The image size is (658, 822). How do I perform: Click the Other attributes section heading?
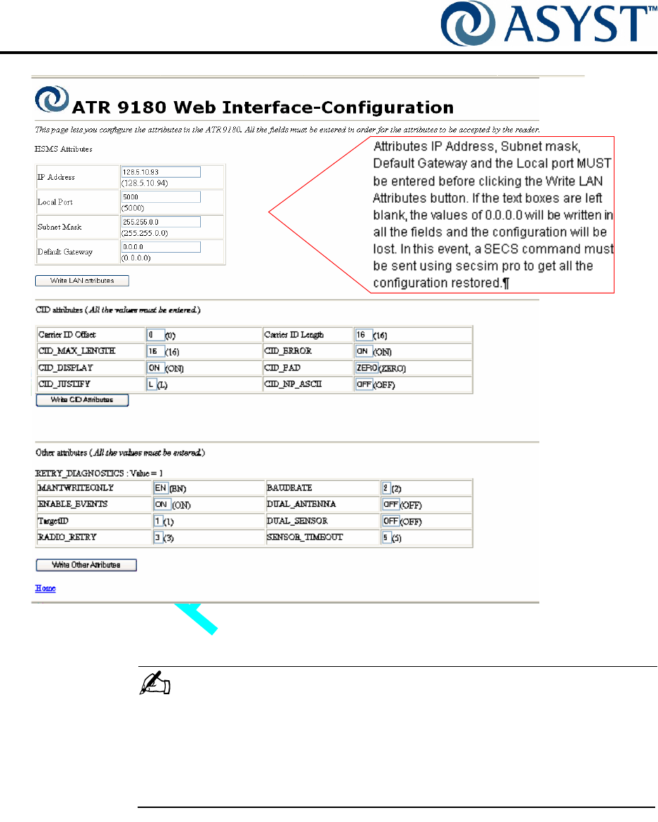120,452
